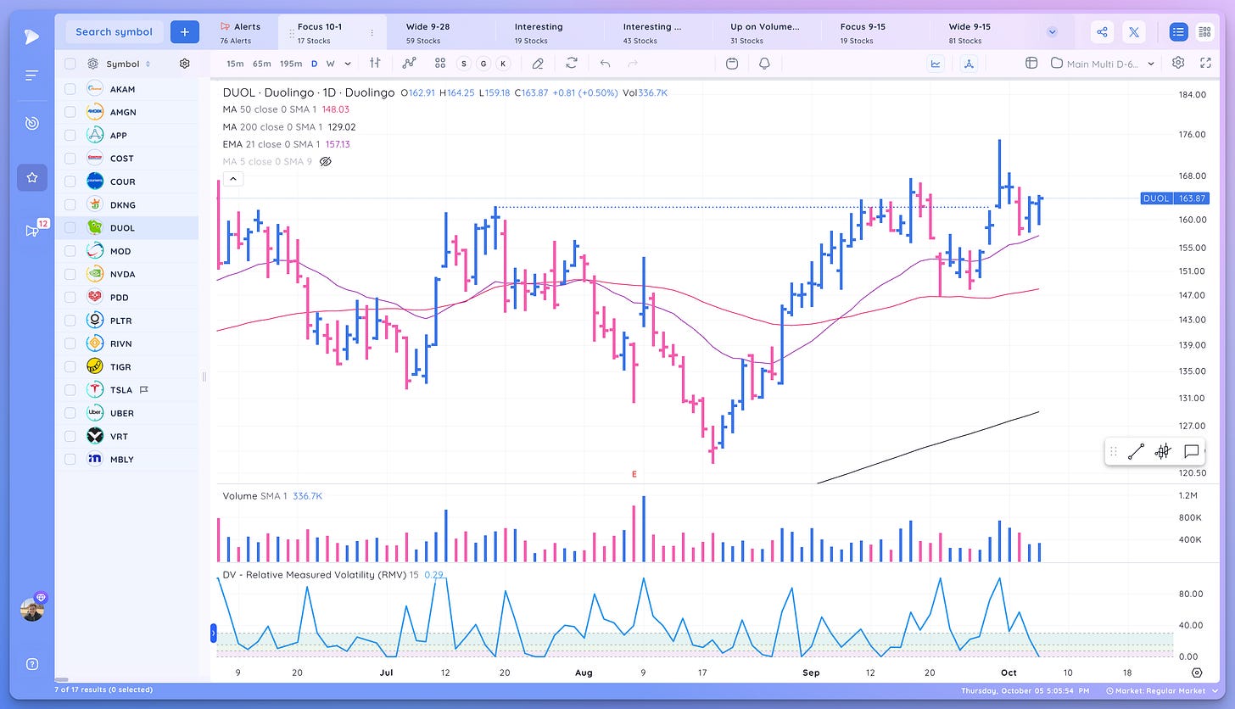The image size is (1235, 709).
Task: Switch to grid view layout icon
Action: pos(1204,32)
